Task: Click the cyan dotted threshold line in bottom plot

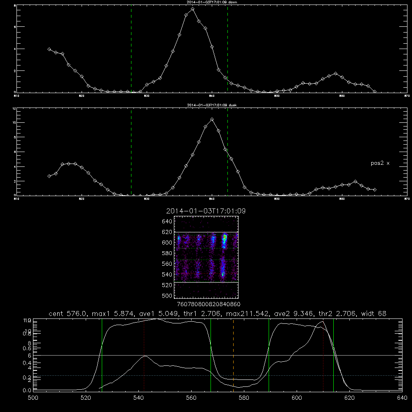Action: 218,375
